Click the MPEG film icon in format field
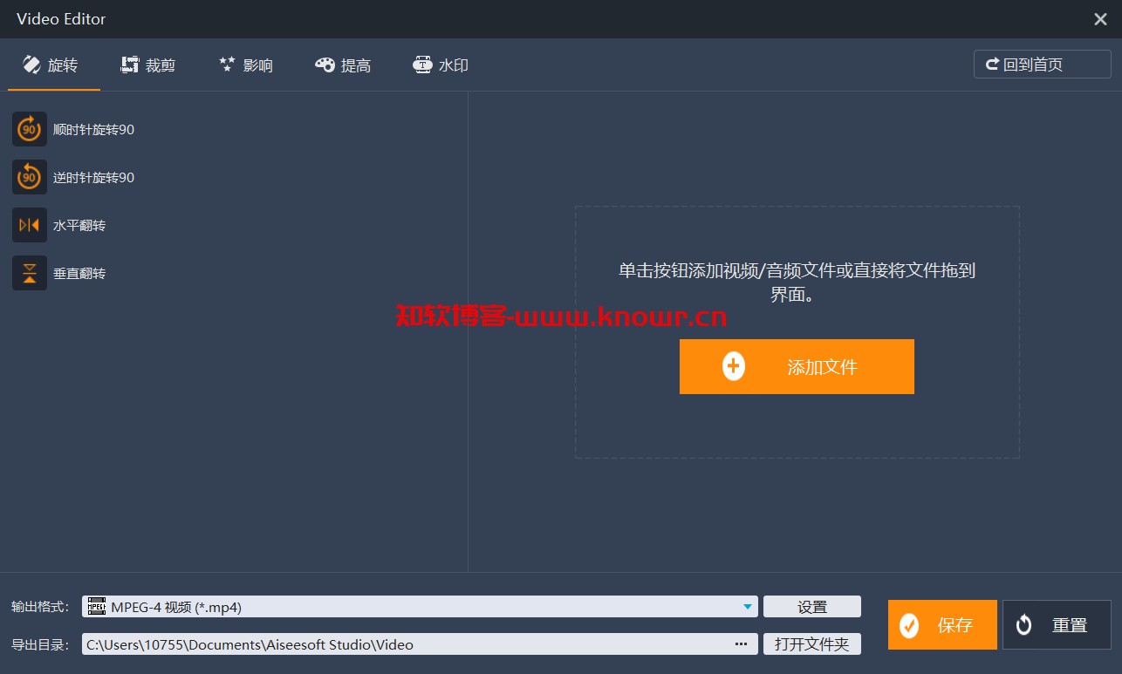The image size is (1122, 674). tap(97, 607)
